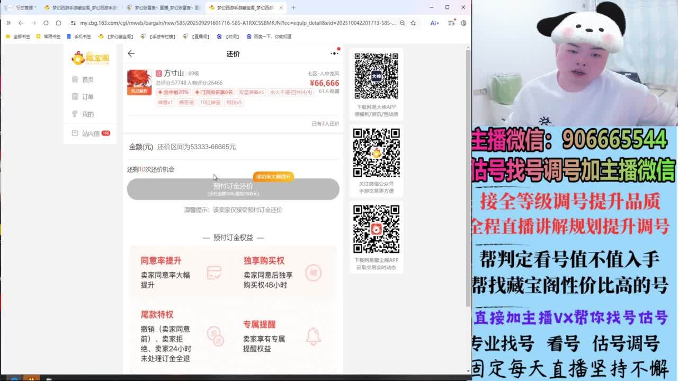Bookmark this page with the star icon
Image resolution: width=678 pixels, height=381 pixels.
413,23
